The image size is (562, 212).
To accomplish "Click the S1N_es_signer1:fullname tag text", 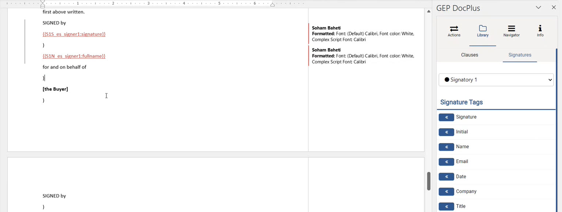I will (x=74, y=56).
